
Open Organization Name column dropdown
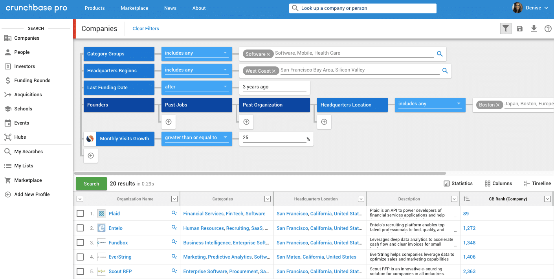[174, 199]
